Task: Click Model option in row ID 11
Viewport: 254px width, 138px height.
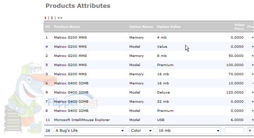Action: tap(135, 120)
